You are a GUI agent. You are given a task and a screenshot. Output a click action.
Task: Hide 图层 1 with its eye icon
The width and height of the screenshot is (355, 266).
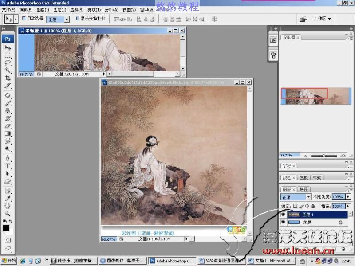[x=283, y=215]
